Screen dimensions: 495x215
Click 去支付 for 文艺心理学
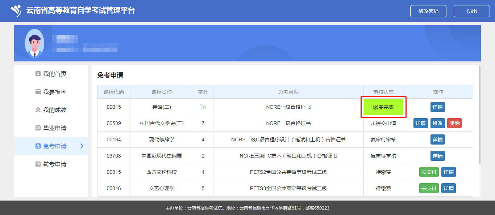click(429, 188)
